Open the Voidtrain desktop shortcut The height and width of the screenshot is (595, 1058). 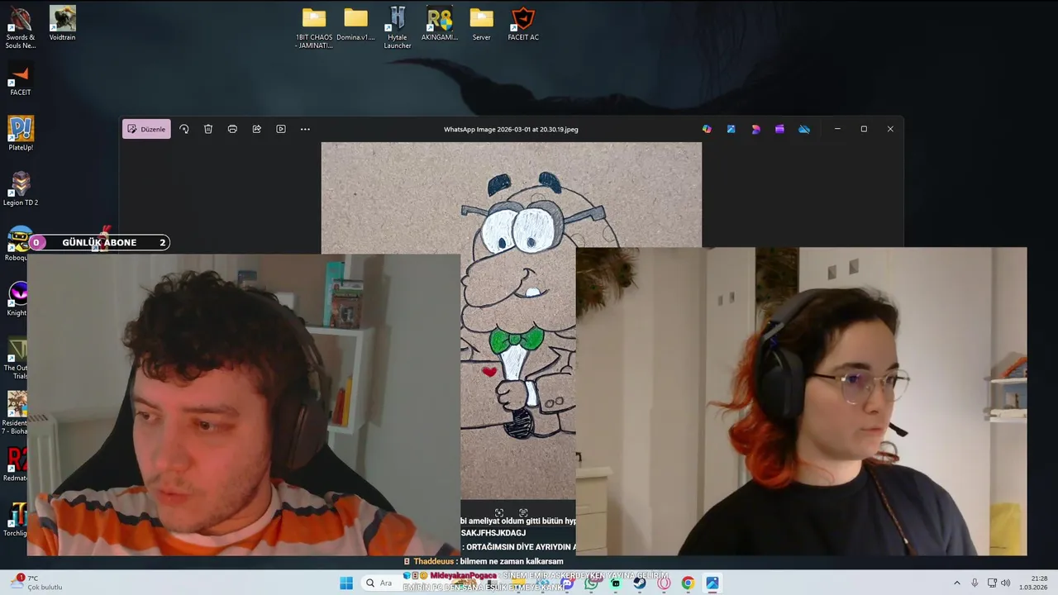62,24
